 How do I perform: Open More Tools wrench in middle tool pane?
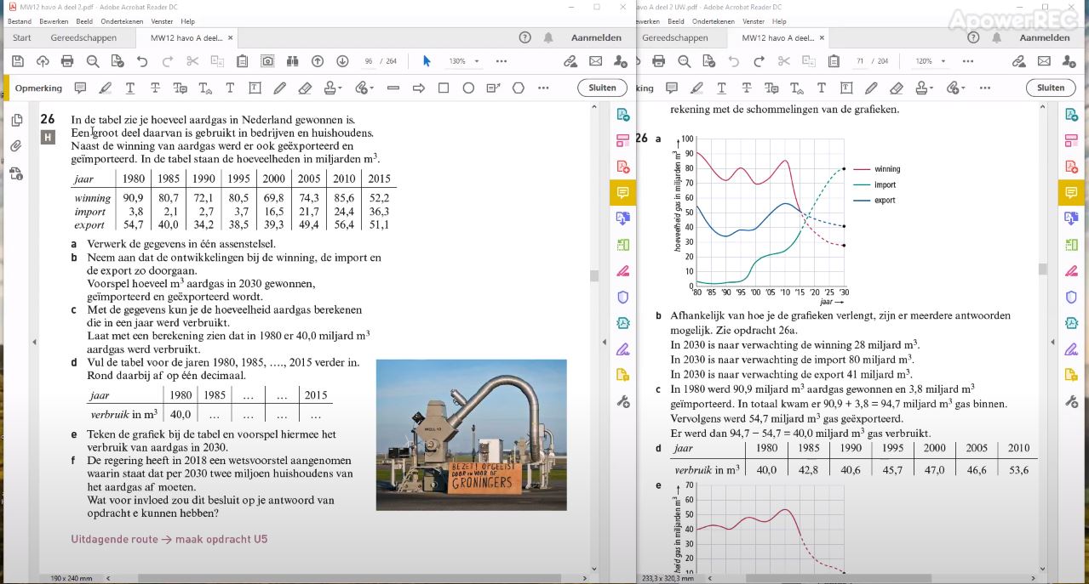point(622,401)
